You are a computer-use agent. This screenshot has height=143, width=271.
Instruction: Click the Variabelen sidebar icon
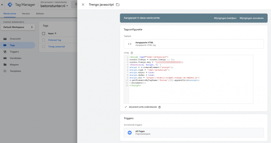[5, 58]
